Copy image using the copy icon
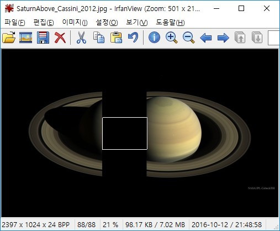This screenshot has width=280, height=231. 99,38
